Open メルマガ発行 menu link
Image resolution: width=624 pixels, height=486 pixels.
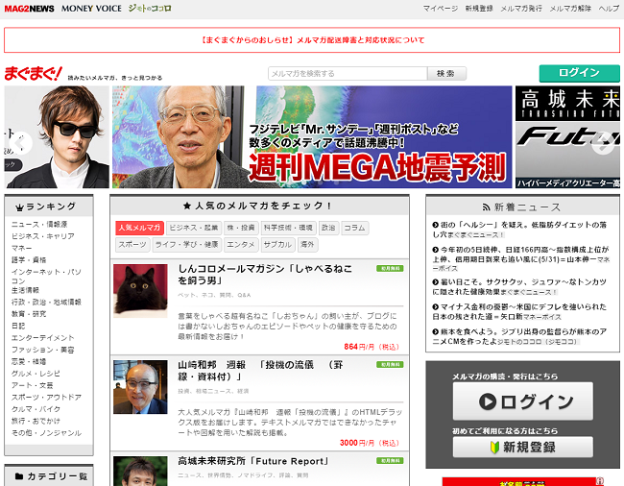521,9
